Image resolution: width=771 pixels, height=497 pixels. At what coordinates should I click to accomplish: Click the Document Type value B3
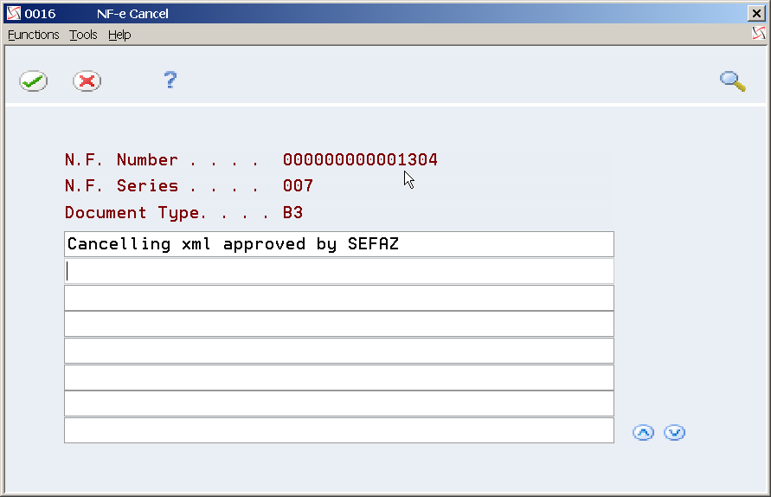click(292, 212)
